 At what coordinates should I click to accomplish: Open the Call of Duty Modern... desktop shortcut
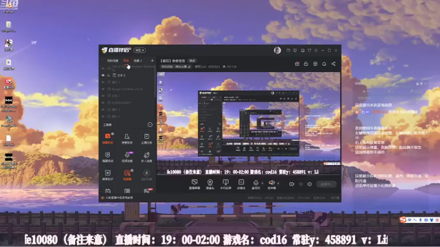coord(9,104)
